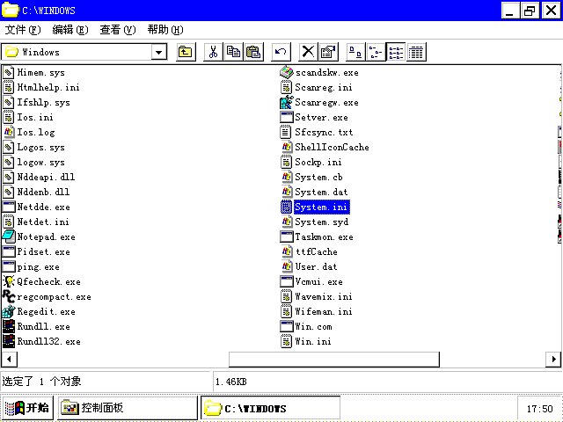Switch to List view
Viewport: 563px width, 422px height.
[396, 52]
